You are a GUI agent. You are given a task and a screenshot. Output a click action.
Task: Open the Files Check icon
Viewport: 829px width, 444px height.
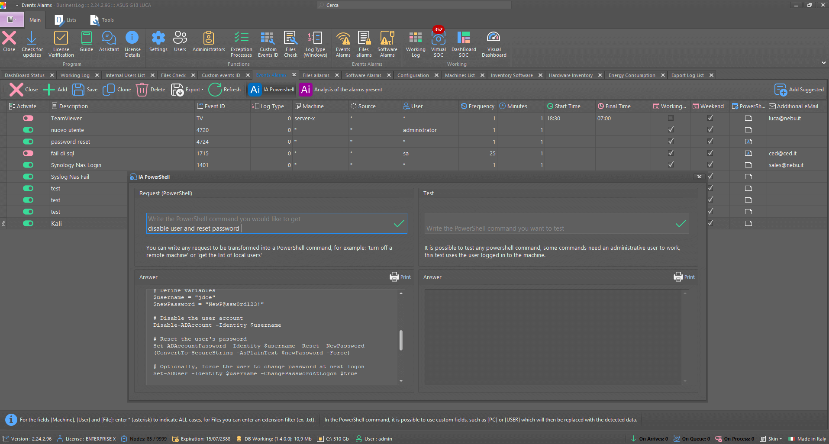click(x=290, y=43)
